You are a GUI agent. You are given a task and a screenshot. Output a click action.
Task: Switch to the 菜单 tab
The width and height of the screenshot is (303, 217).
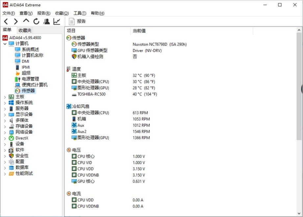[7, 30]
